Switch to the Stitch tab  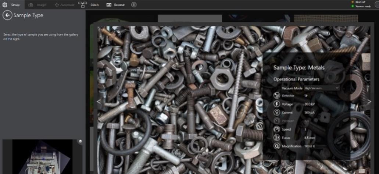point(94,5)
